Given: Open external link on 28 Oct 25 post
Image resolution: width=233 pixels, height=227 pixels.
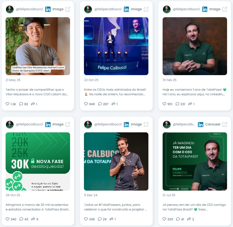Looking at the screenshot, I should click(x=68, y=124).
